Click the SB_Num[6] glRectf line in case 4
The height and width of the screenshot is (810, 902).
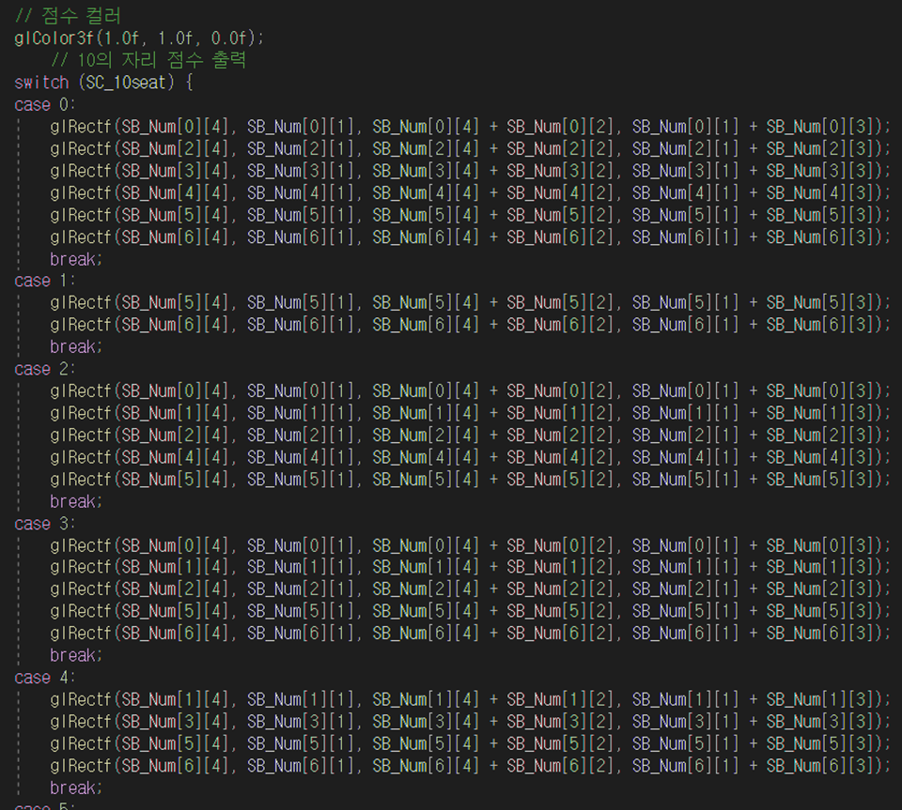pos(470,765)
